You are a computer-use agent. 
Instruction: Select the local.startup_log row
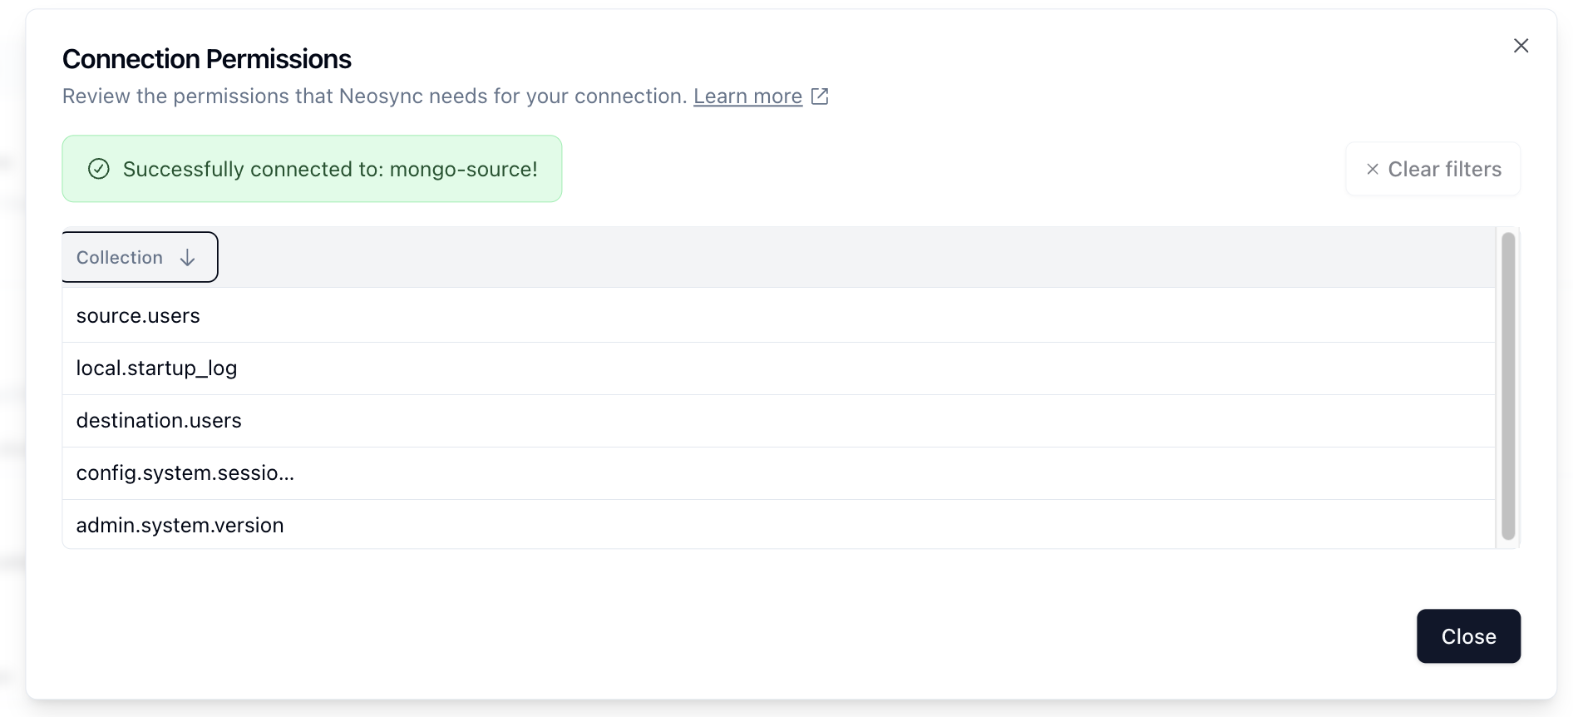click(x=778, y=368)
